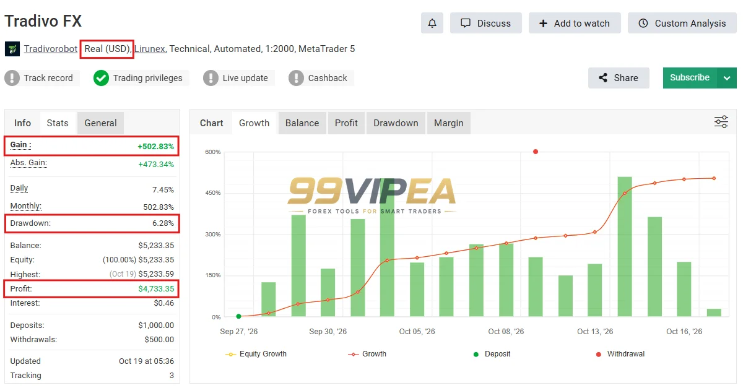Click the +502.83% gain value
This screenshot has width=743, height=388.
click(155, 147)
